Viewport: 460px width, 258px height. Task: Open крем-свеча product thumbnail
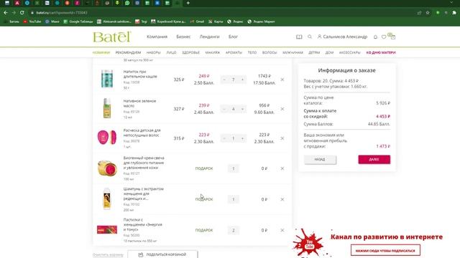(x=107, y=168)
